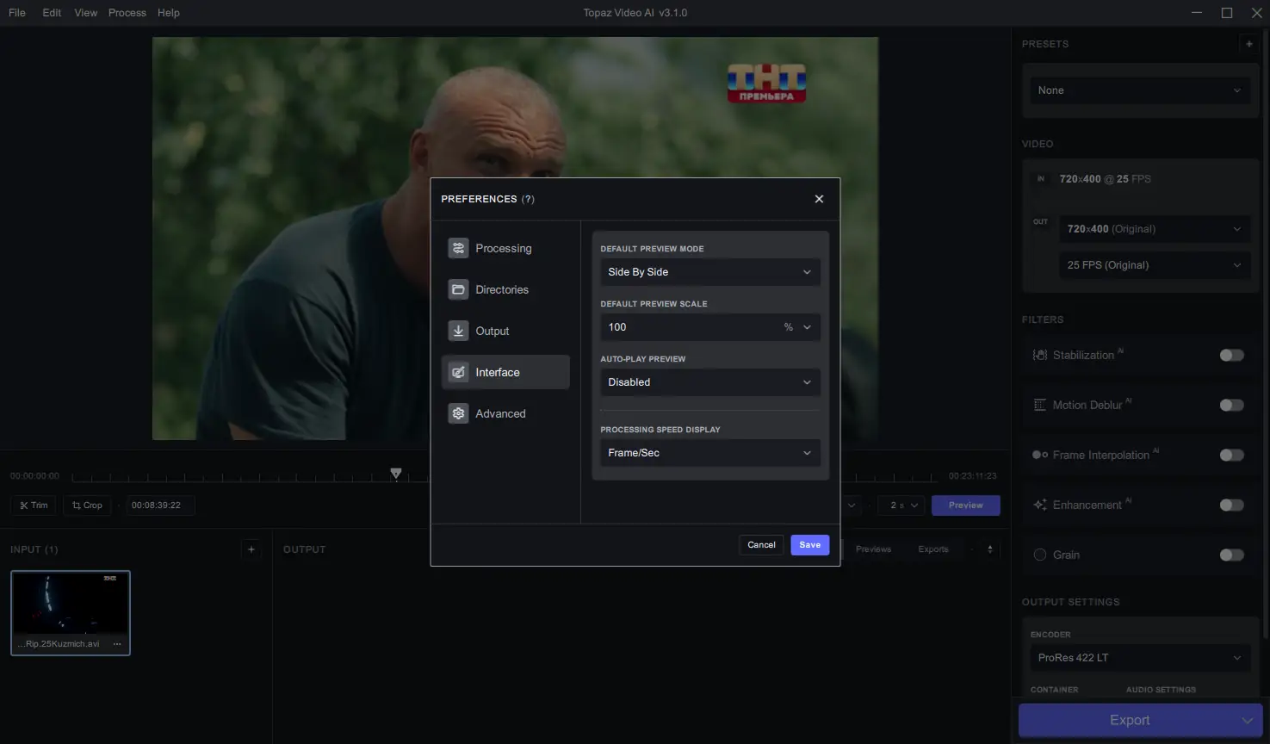Close the Preferences dialog with X
1270x744 pixels.
[819, 199]
